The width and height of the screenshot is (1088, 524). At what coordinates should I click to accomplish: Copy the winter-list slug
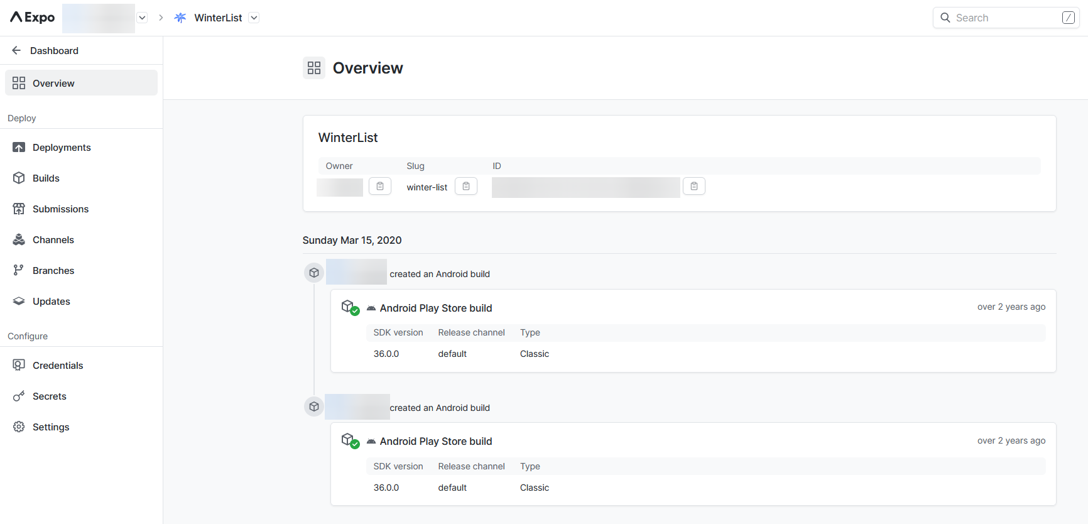coord(466,187)
